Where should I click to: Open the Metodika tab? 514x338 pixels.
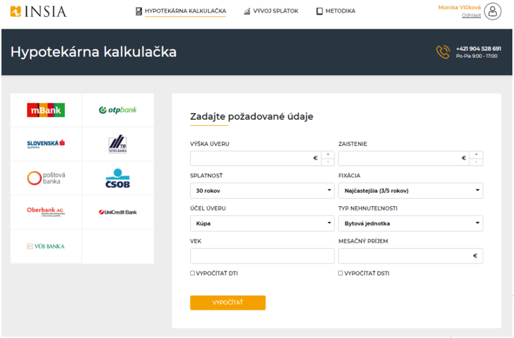pos(340,11)
